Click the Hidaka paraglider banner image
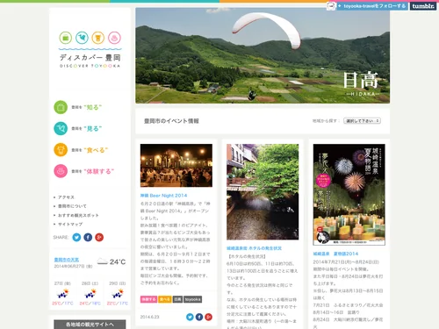This screenshot has height=329, width=439. 263,55
